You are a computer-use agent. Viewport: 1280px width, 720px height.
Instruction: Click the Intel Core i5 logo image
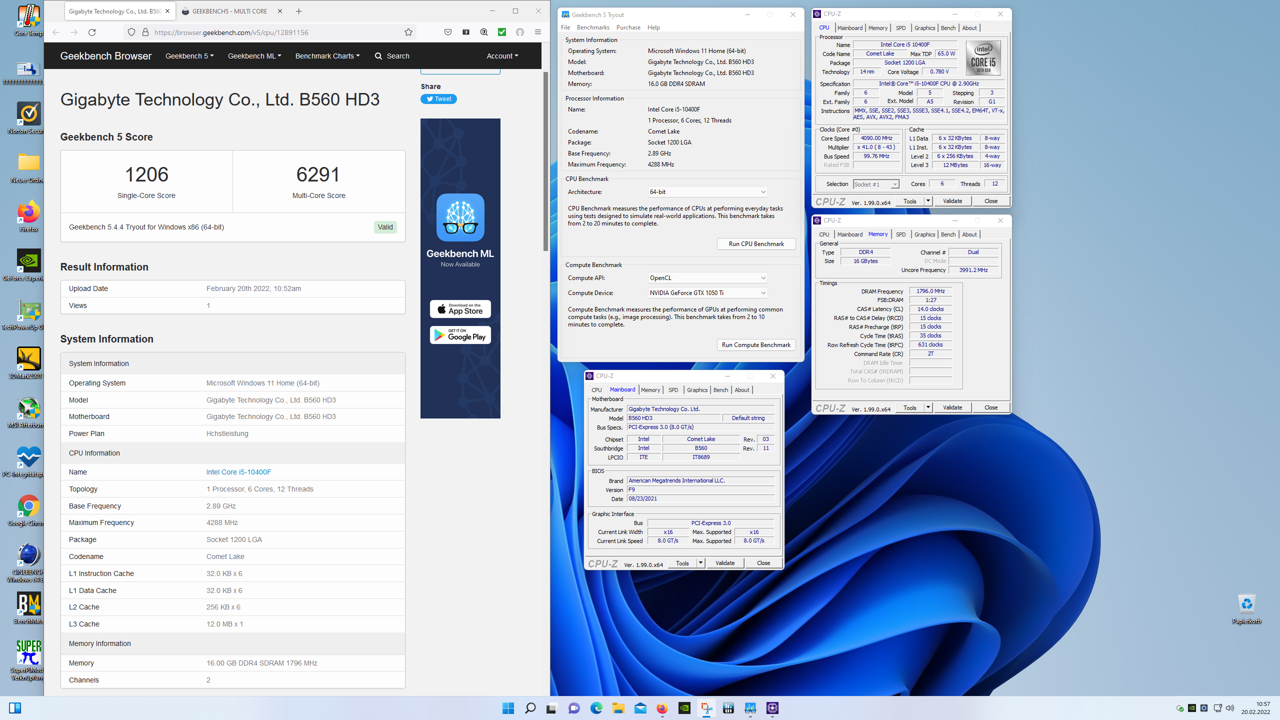coord(983,58)
